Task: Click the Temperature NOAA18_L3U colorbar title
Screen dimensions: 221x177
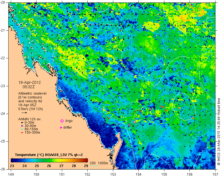Action: tap(49, 155)
